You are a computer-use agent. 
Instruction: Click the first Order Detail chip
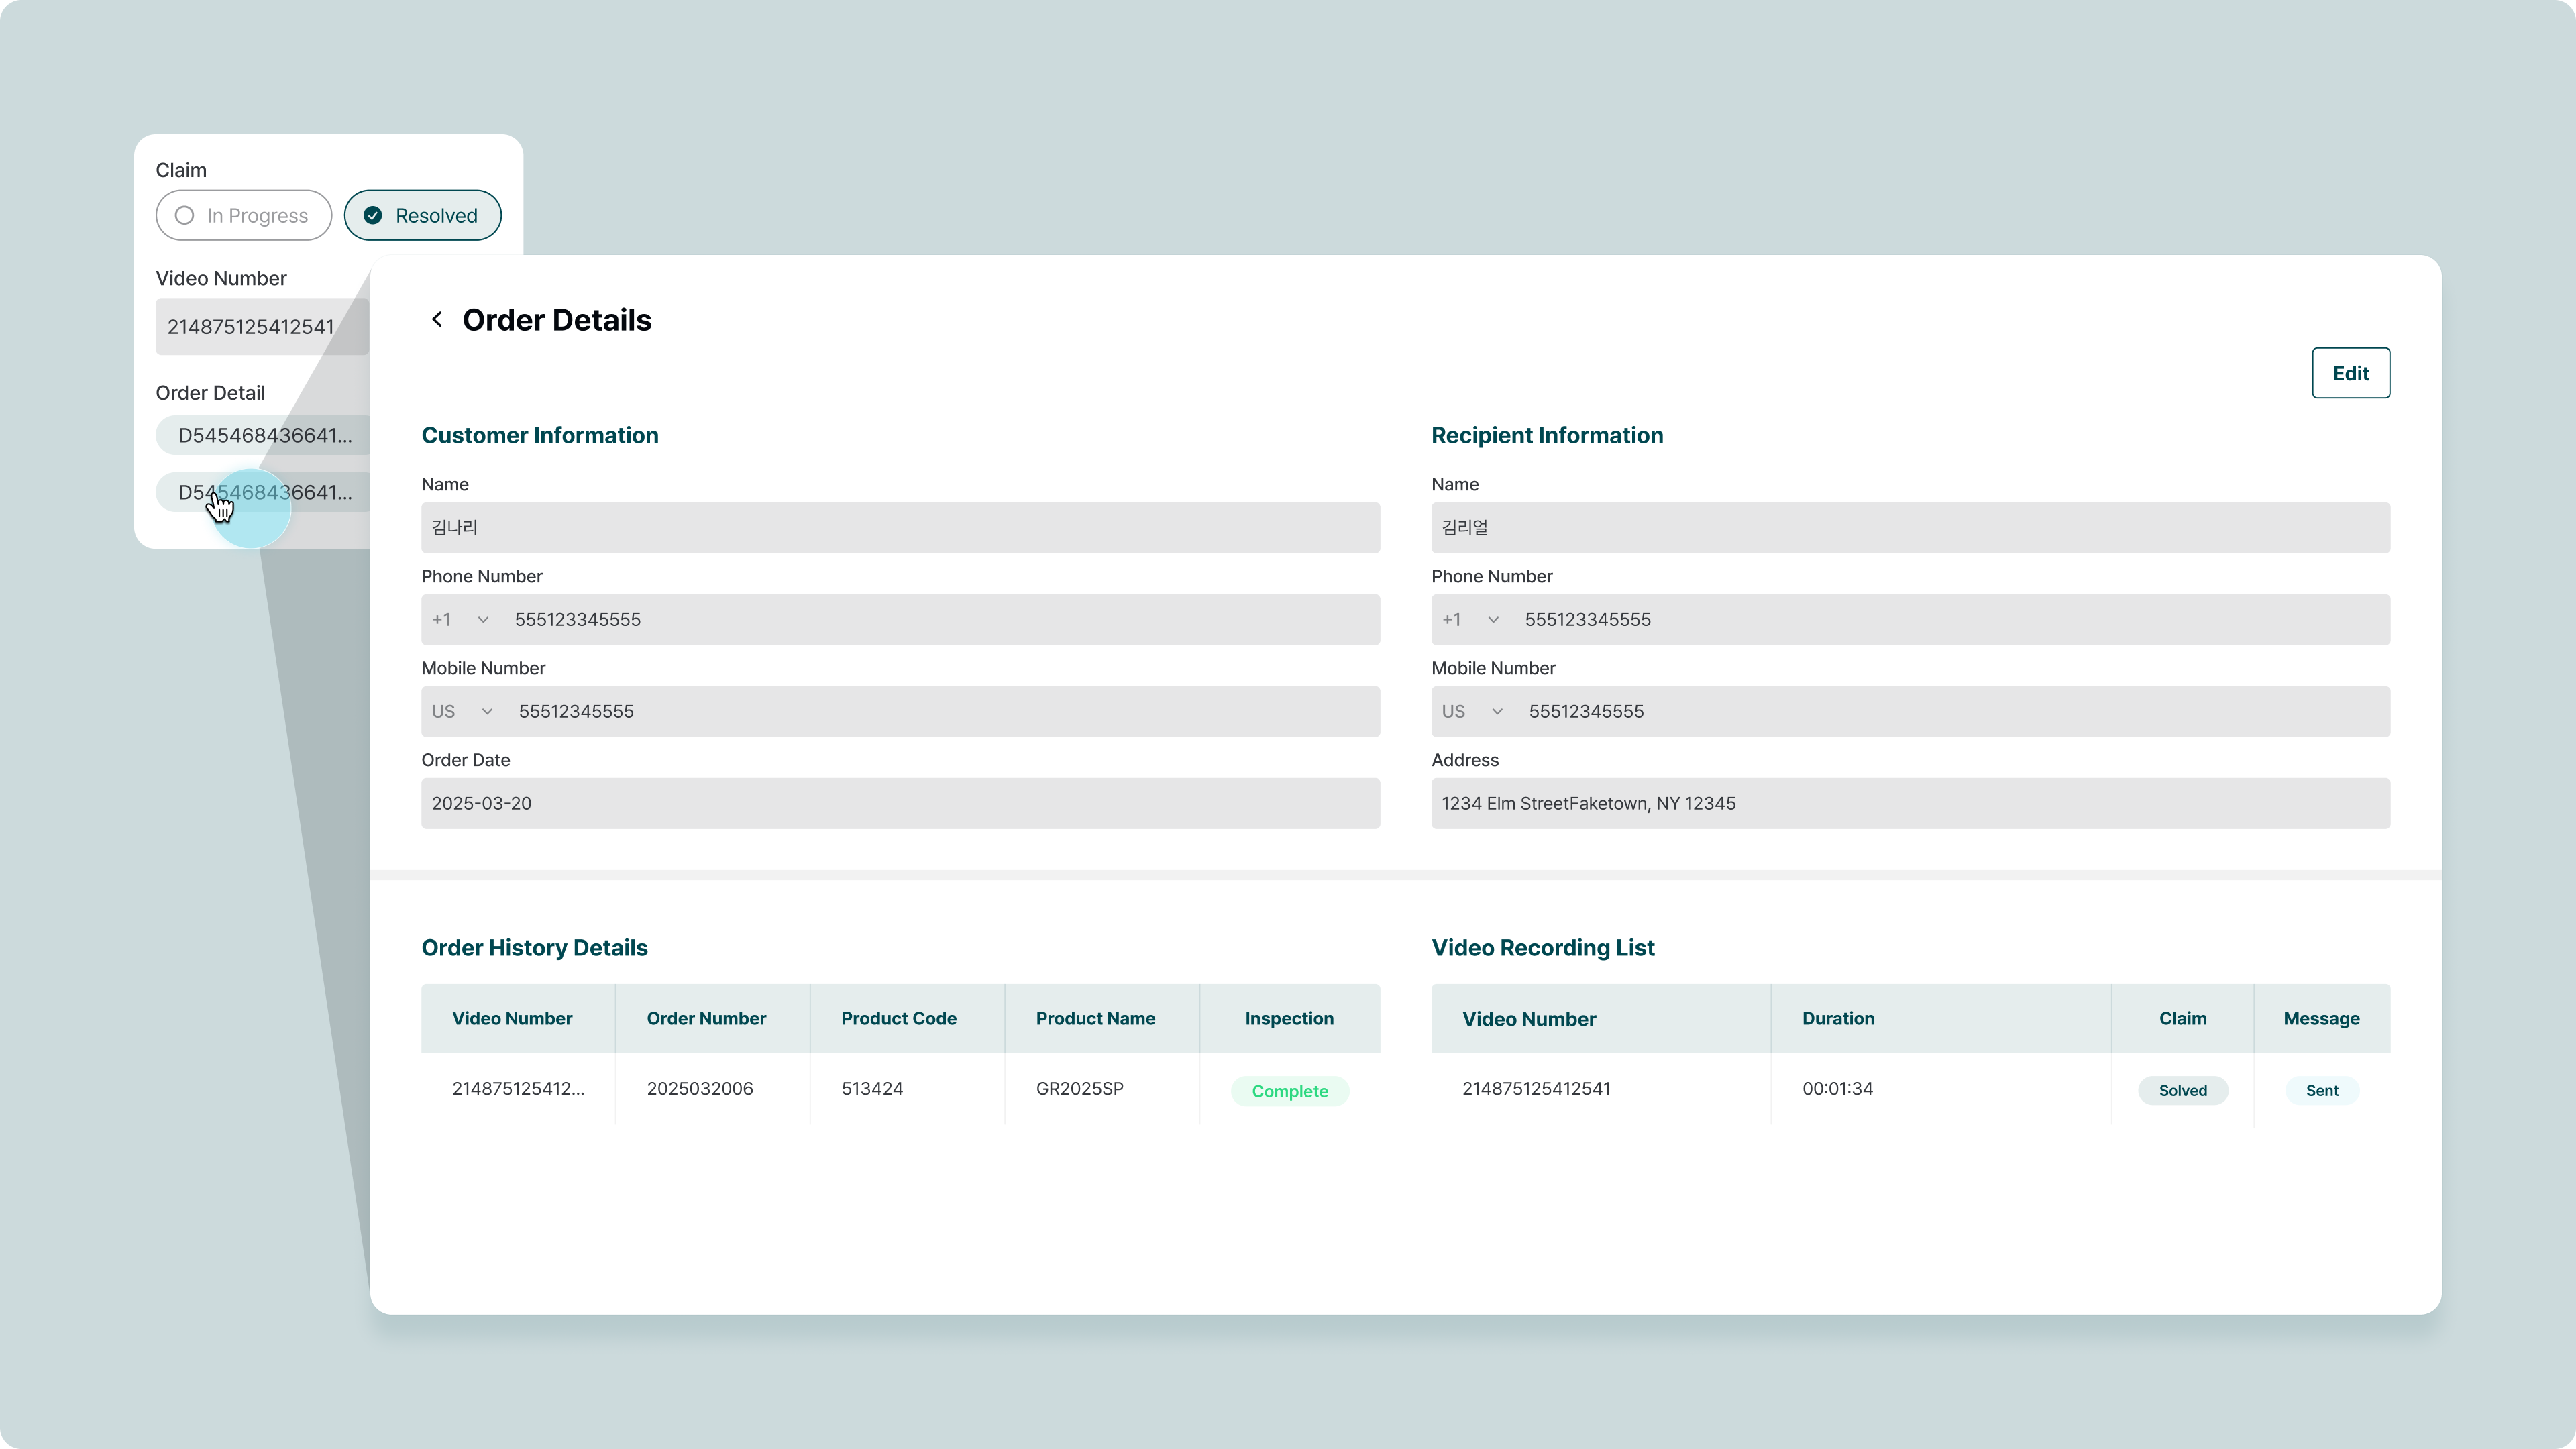264,435
